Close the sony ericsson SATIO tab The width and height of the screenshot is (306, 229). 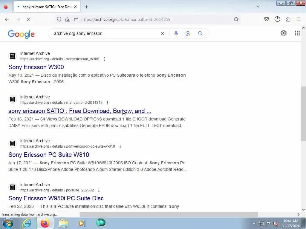tap(75, 7)
